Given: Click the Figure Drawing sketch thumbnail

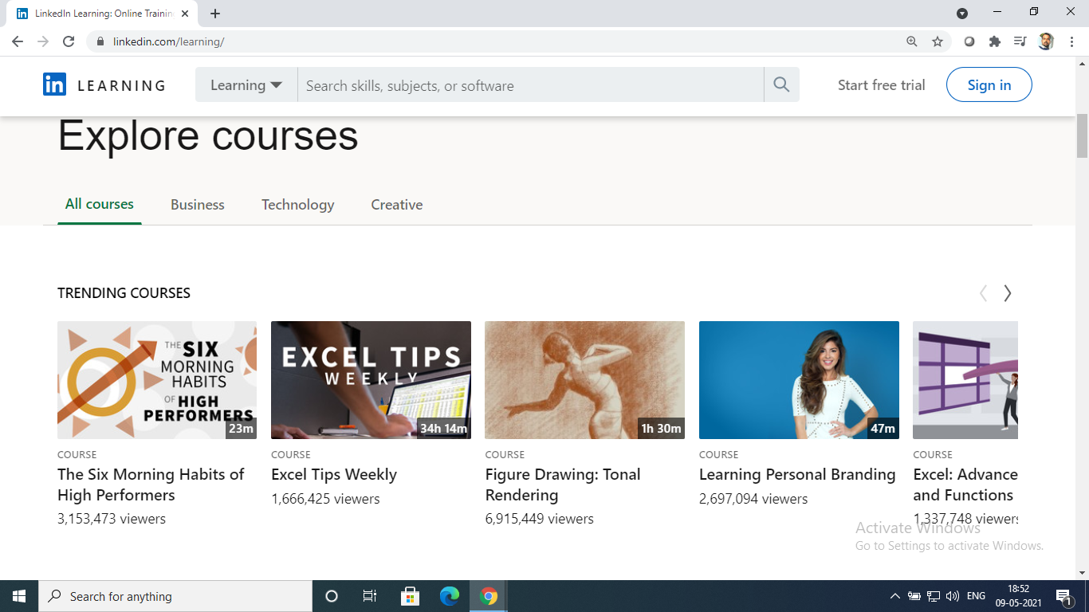Looking at the screenshot, I should (x=584, y=380).
